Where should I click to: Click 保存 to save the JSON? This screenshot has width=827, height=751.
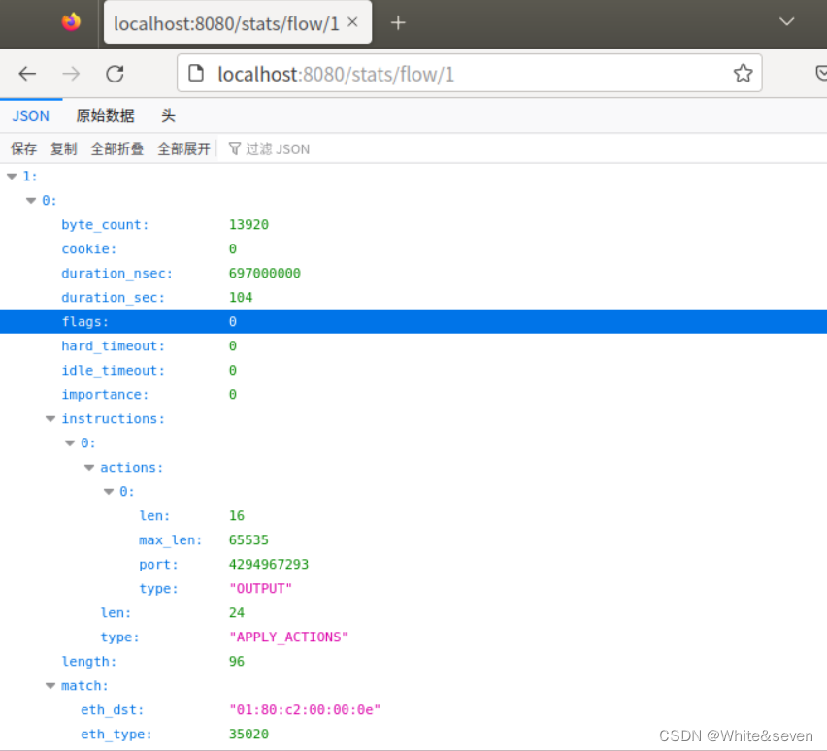coord(23,148)
